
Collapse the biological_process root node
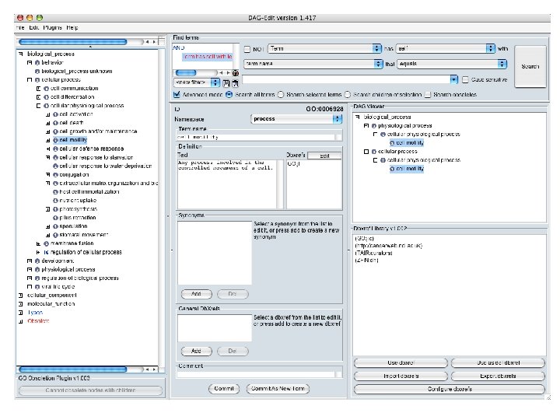point(21,54)
